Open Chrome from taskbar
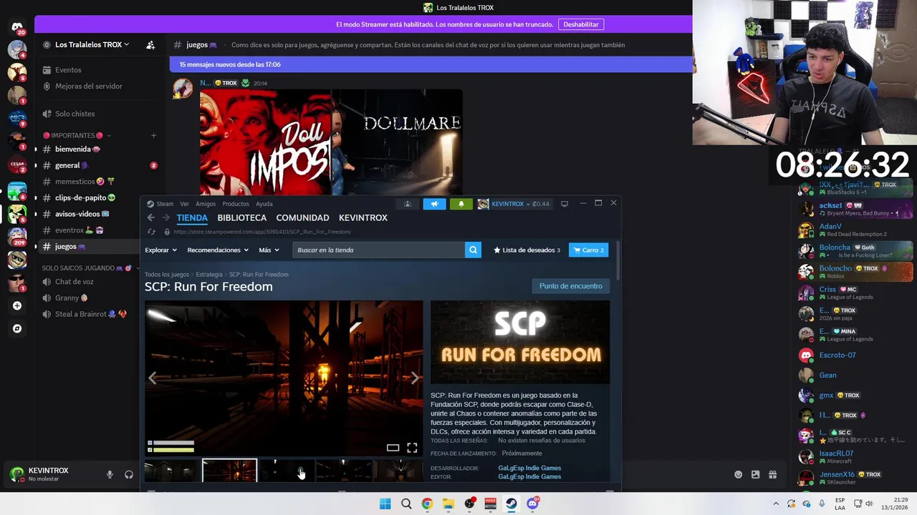The image size is (917, 515). 427,504
